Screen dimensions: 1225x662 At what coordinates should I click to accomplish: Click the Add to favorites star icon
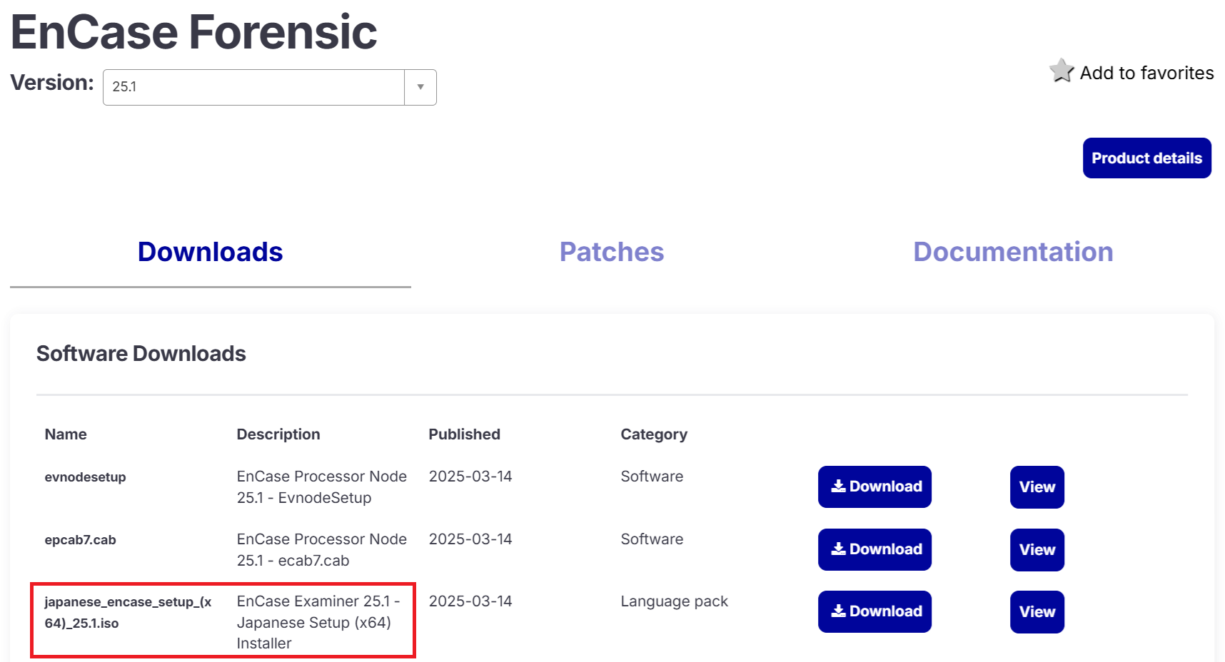[1062, 71]
